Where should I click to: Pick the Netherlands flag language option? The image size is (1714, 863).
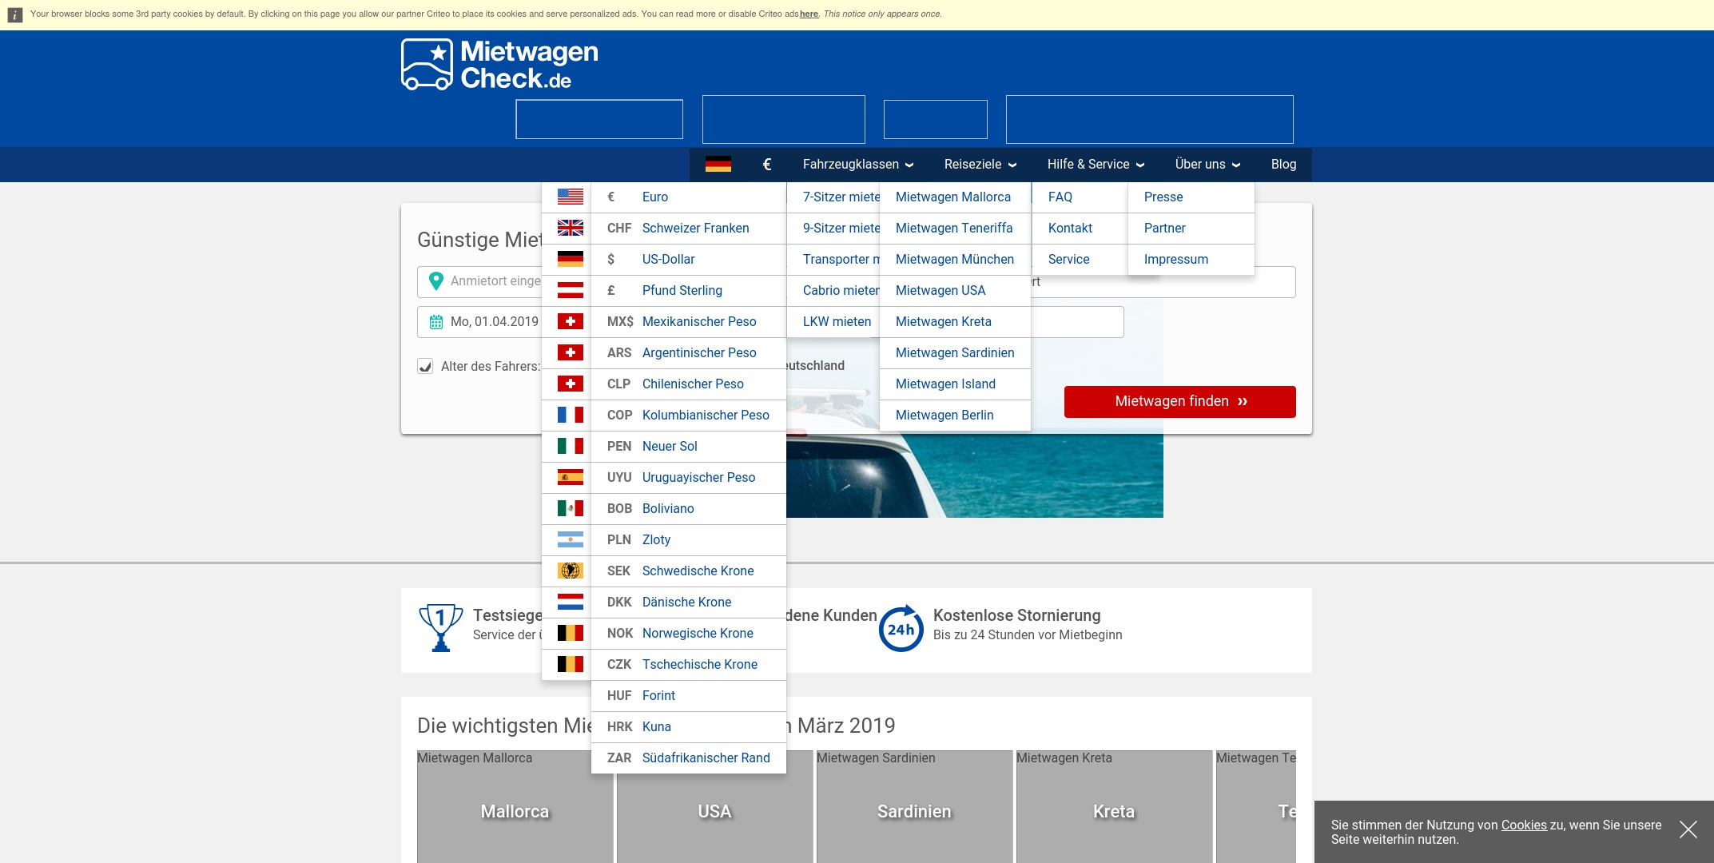coord(570,602)
